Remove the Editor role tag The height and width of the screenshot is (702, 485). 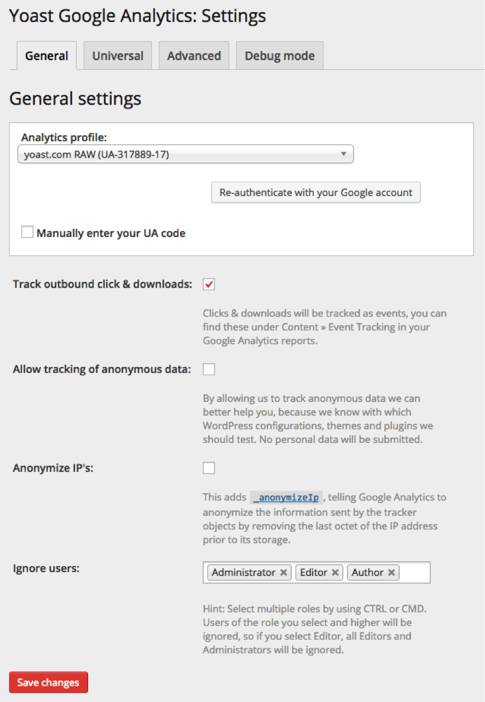pyautogui.click(x=336, y=573)
